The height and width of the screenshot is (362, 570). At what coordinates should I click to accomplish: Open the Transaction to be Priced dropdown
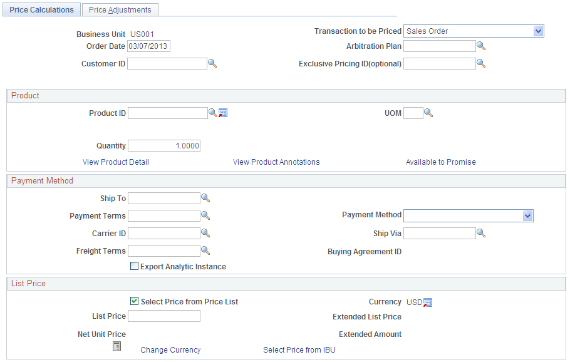tap(539, 31)
